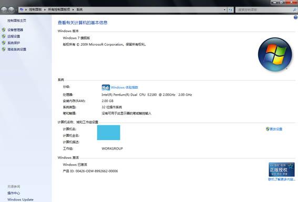Open 设备管理器 in the sidebar

coord(15,30)
